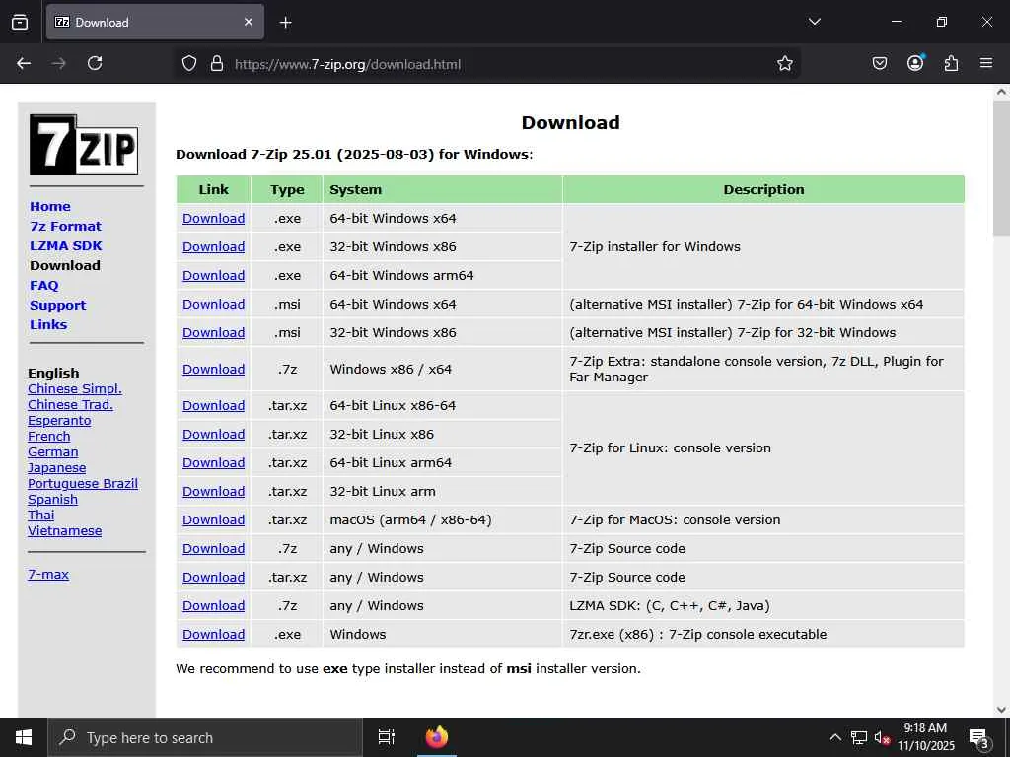
Task: Open the list all tabs chevron
Action: point(814,22)
